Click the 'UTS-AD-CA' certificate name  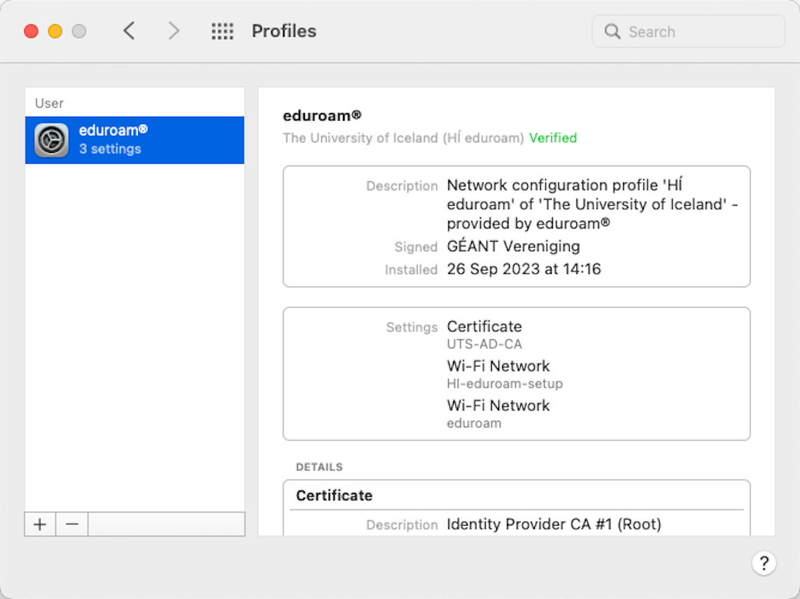pyautogui.click(x=484, y=345)
